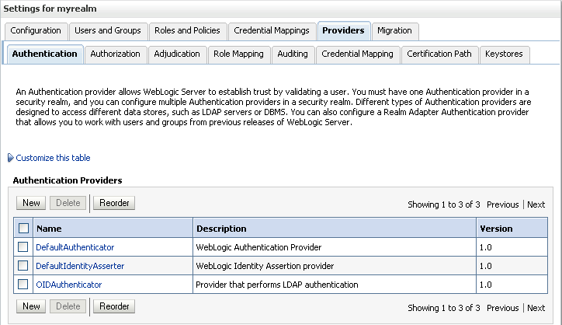Open the Keystores subtab
The image size is (562, 325).
pos(504,54)
